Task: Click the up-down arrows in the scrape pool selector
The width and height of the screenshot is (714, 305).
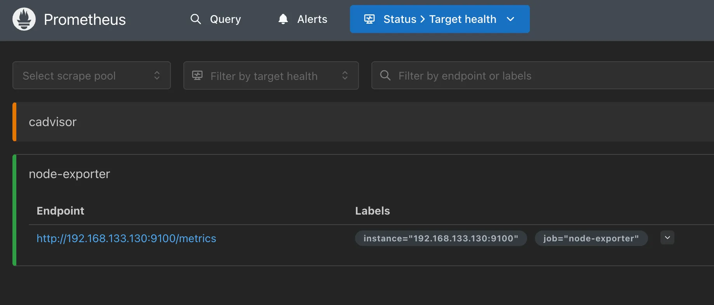Action: click(x=157, y=76)
